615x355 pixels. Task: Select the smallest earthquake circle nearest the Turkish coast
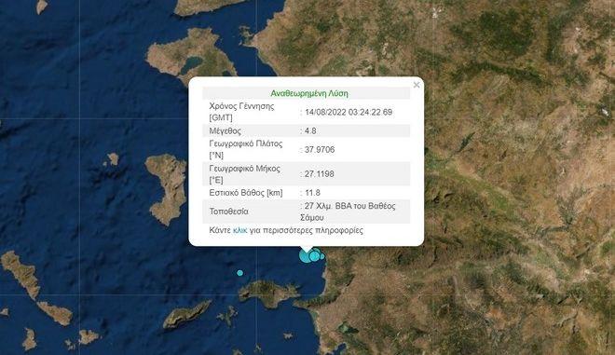tap(322, 256)
